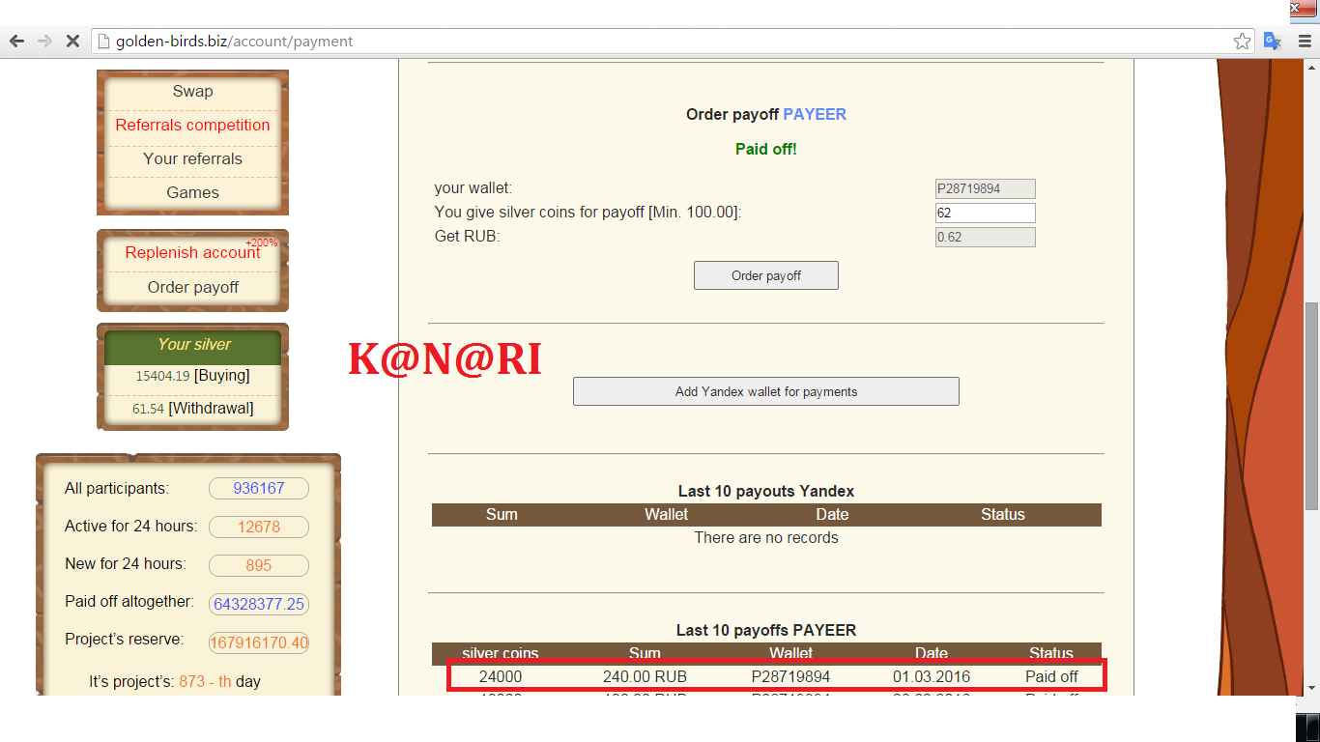Open Referrals competition menu item
The image size is (1320, 742).
tap(192, 125)
